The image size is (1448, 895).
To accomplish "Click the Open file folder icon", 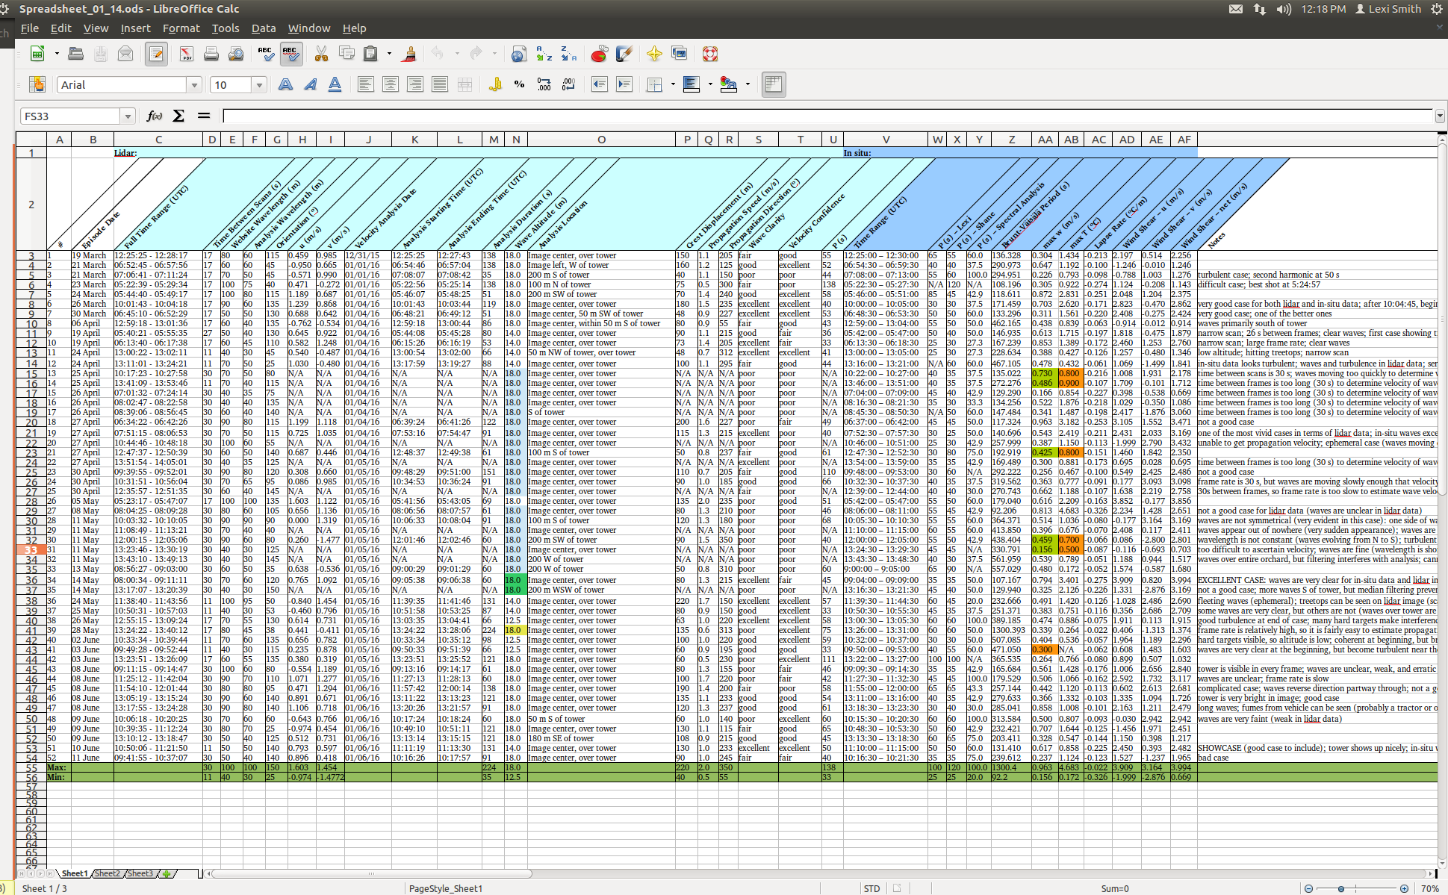I will pos(75,54).
